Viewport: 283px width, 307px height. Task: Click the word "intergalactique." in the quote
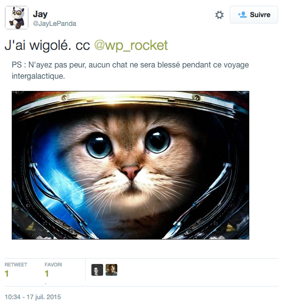point(38,76)
